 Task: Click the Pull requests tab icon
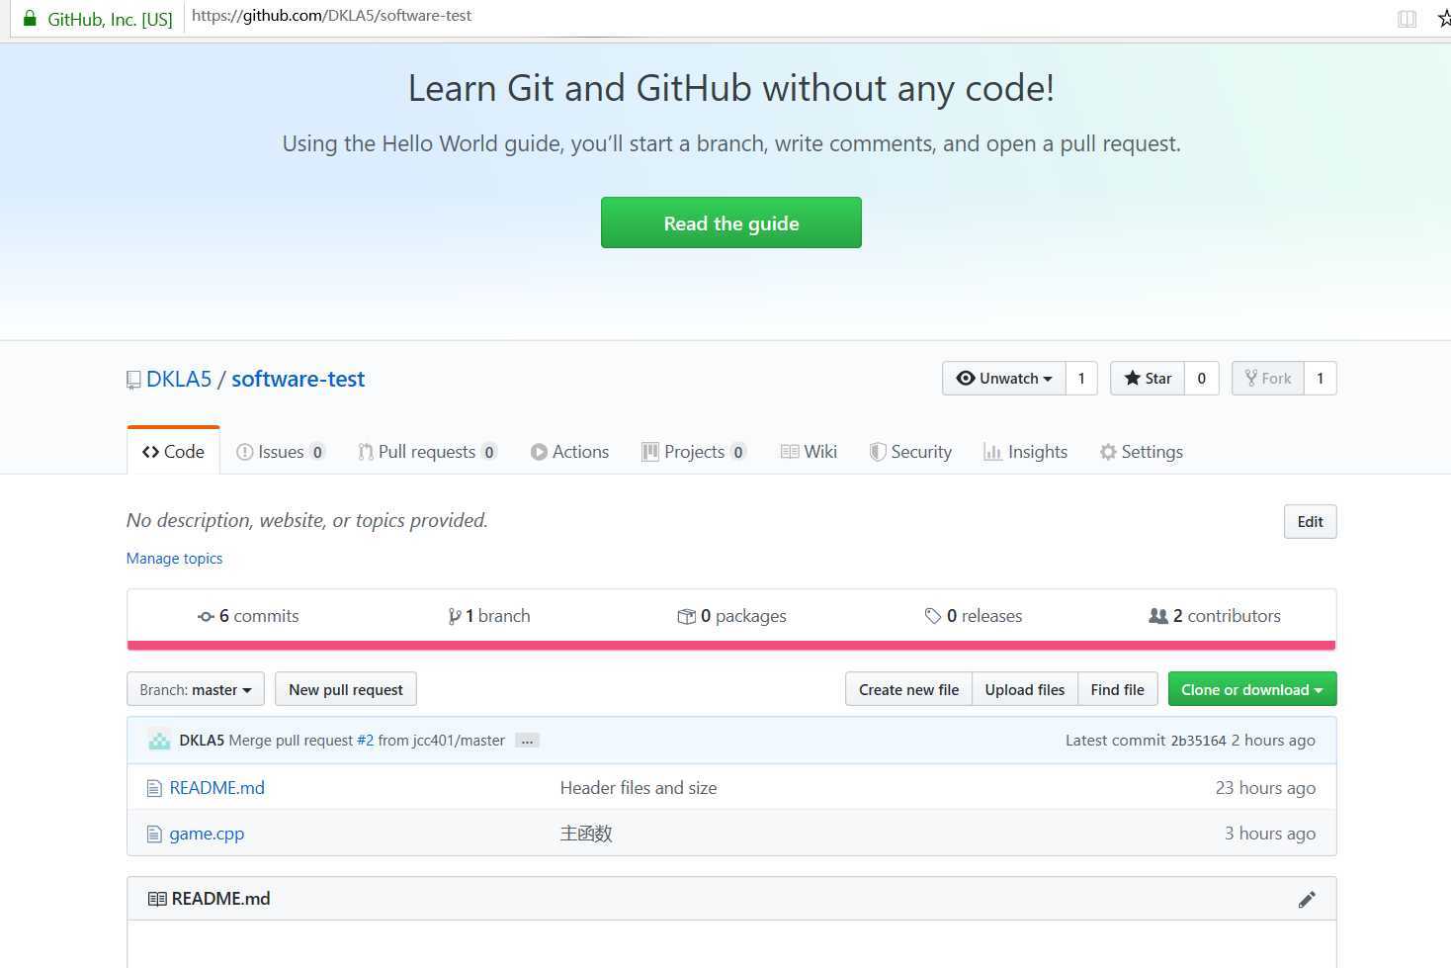[x=365, y=452]
